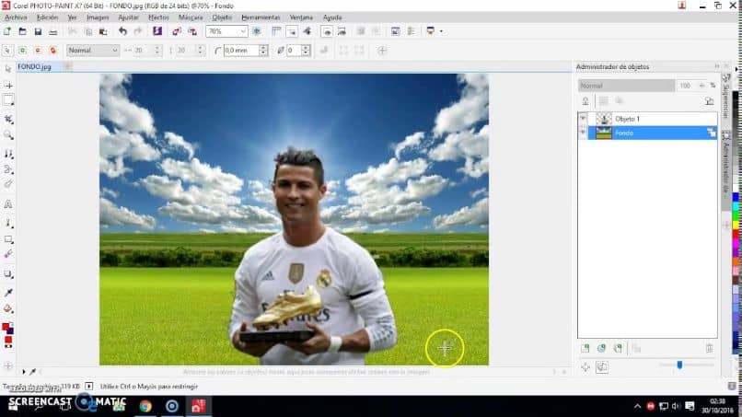This screenshot has height=417, width=742.
Task: Select the Fondo object row
Action: (x=647, y=133)
